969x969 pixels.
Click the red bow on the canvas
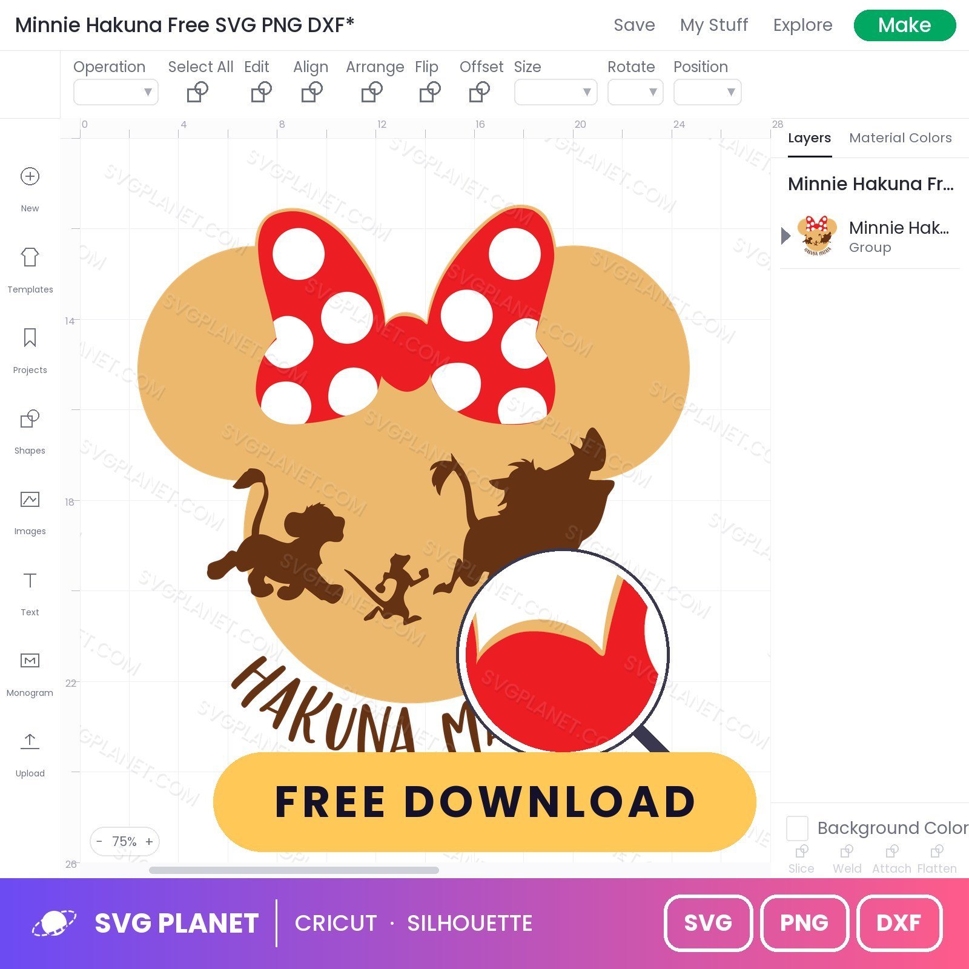[x=406, y=351]
